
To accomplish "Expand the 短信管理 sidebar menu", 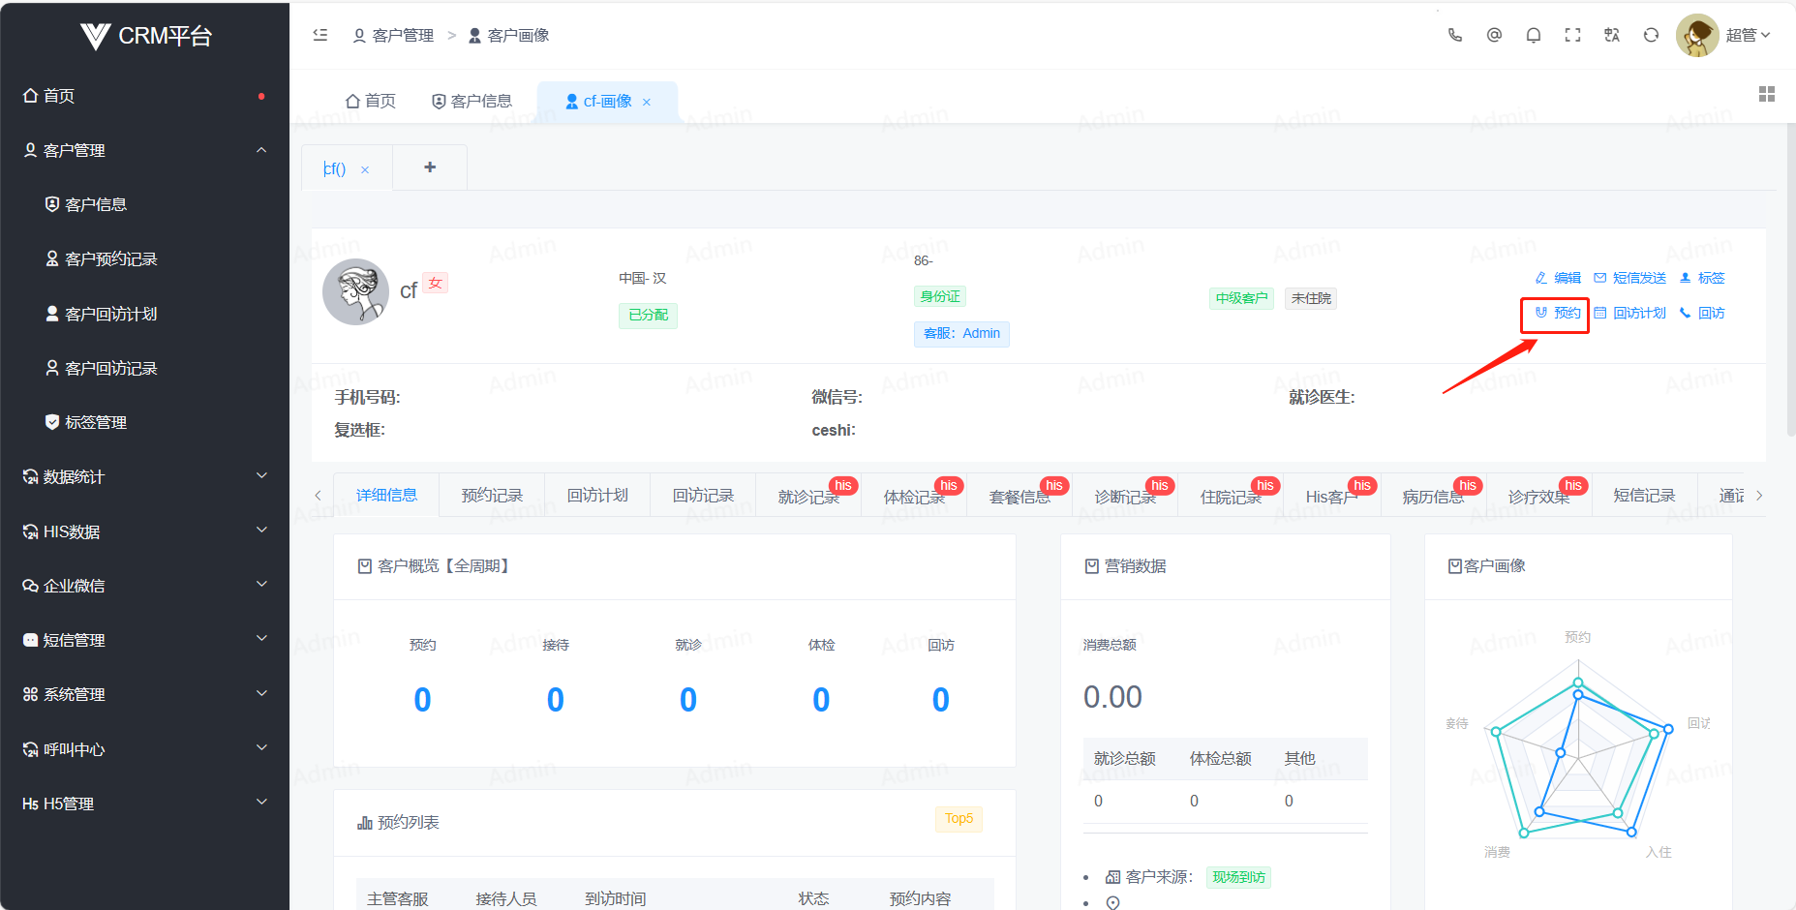I will 145,640.
